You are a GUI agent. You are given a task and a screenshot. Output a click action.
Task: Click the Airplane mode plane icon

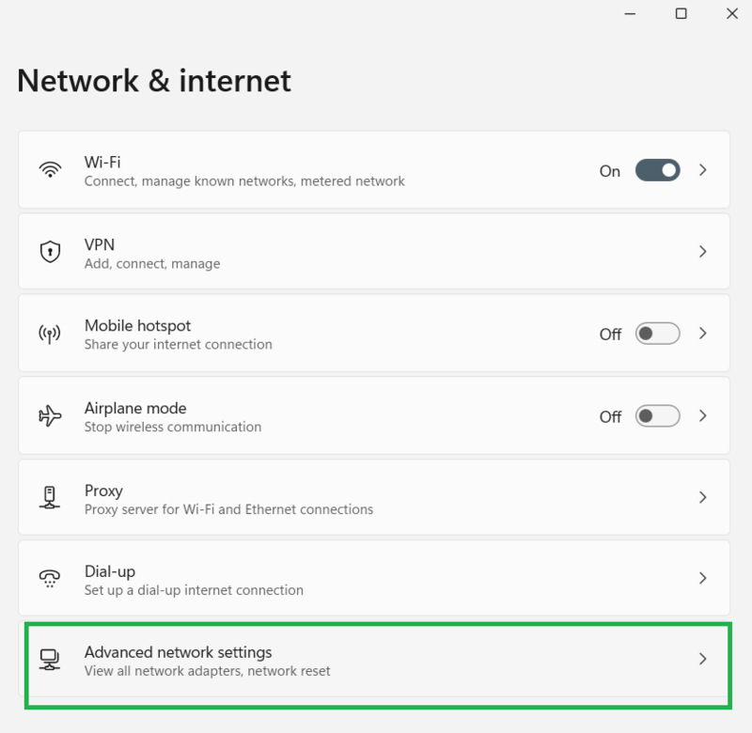(50, 415)
